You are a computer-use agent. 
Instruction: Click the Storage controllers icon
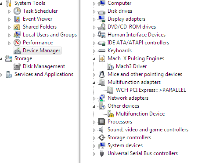[102, 138]
